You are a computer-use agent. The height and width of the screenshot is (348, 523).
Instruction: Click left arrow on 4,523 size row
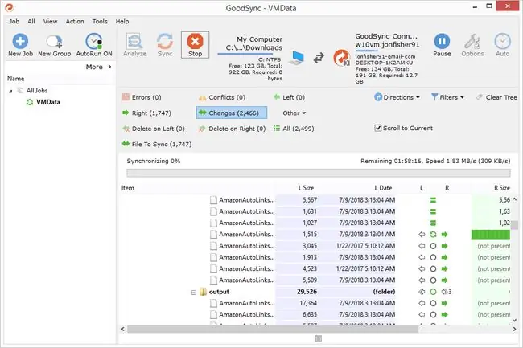click(x=422, y=268)
